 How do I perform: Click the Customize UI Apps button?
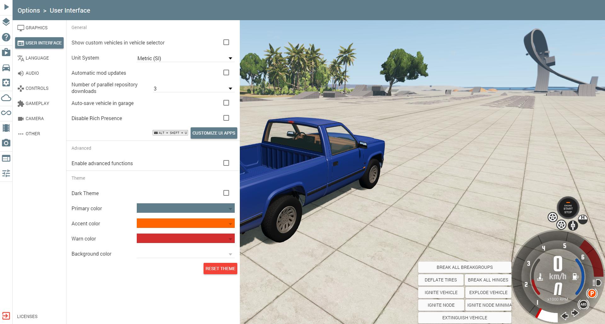coord(214,133)
